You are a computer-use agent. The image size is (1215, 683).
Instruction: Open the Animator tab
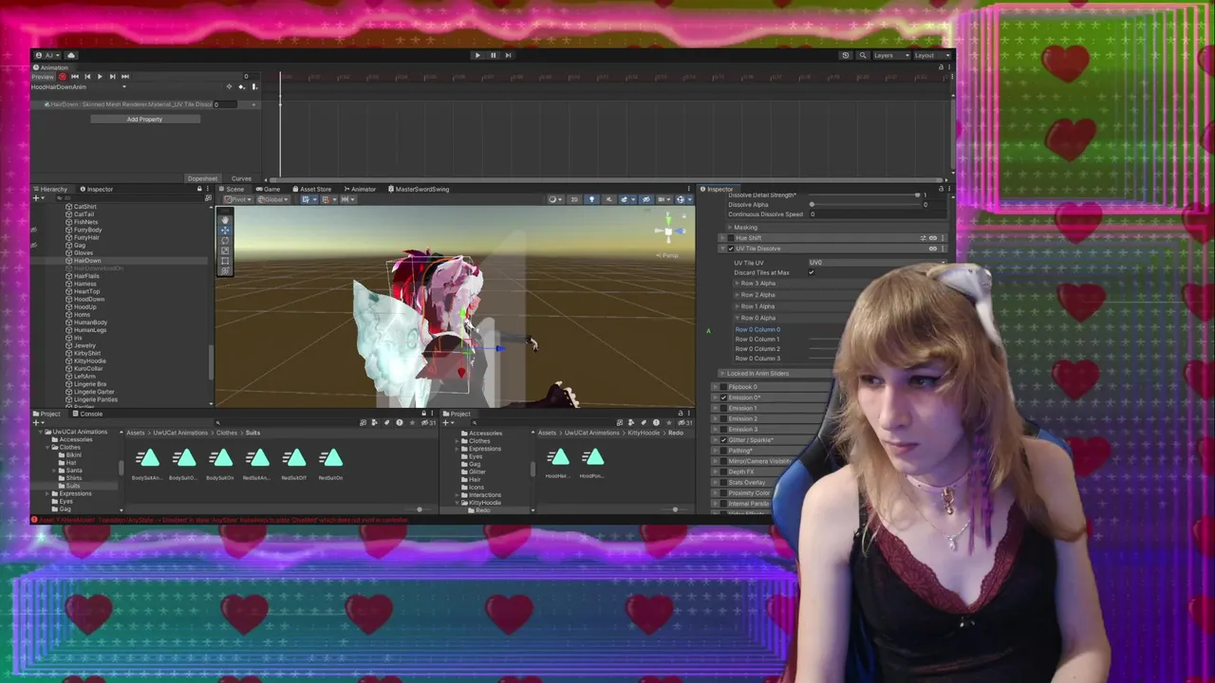point(360,189)
